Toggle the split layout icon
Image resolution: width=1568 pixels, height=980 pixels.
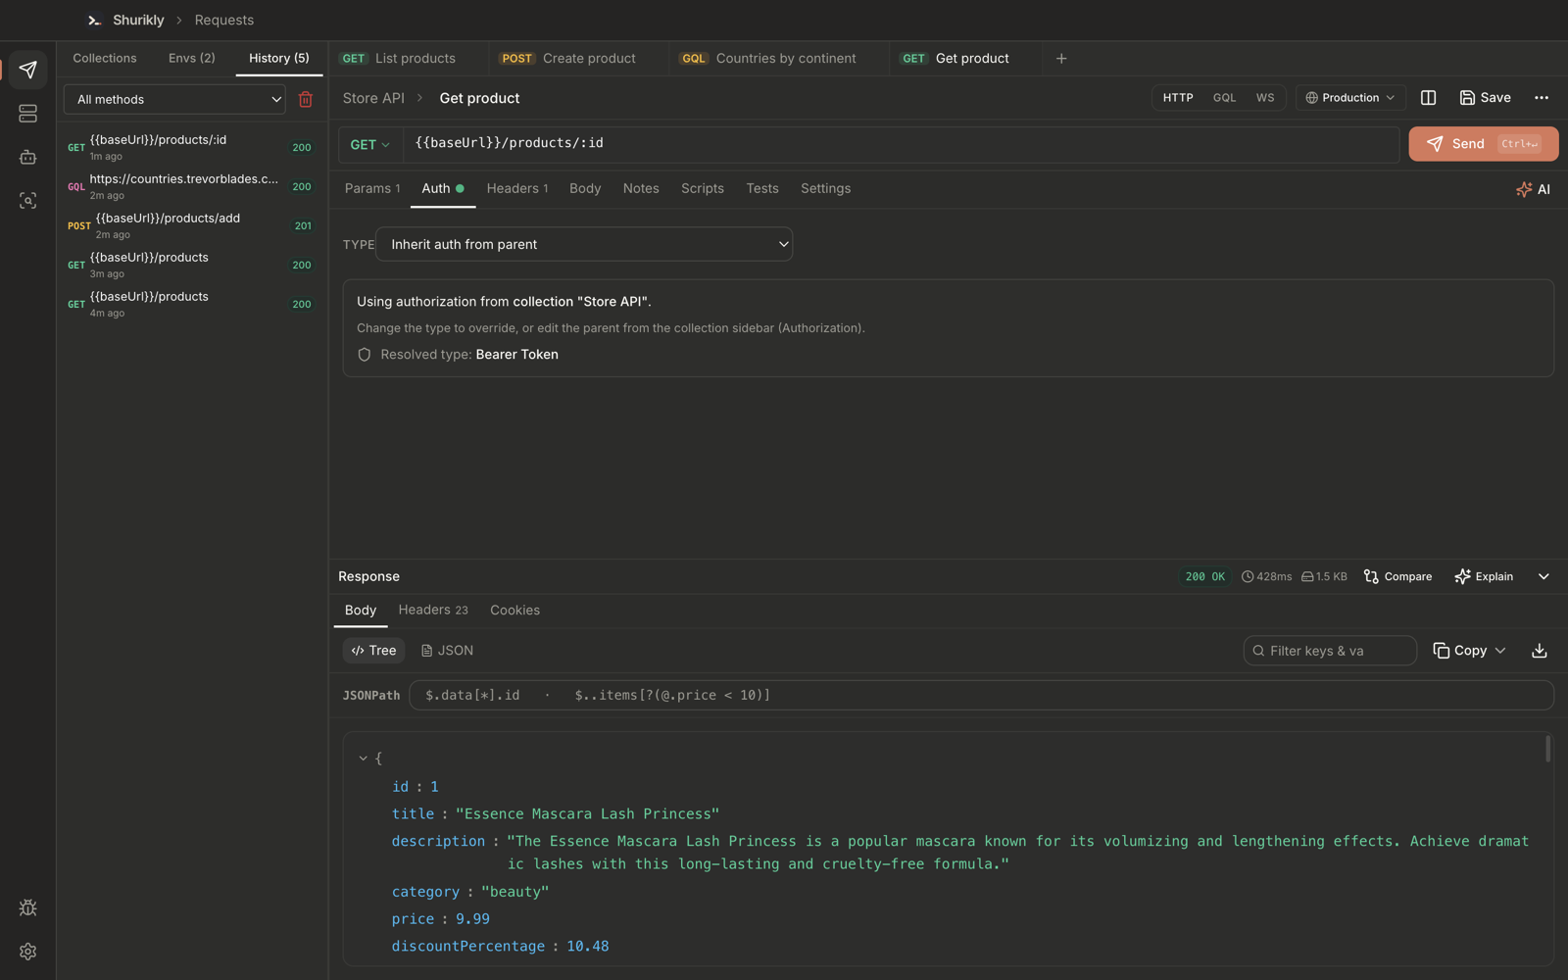tap(1428, 98)
